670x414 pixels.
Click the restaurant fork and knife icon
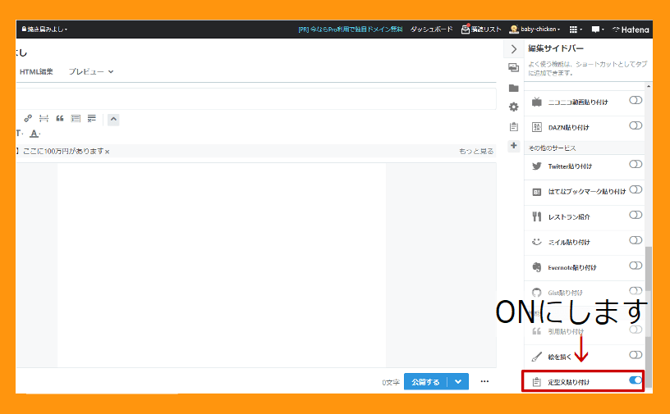click(537, 216)
